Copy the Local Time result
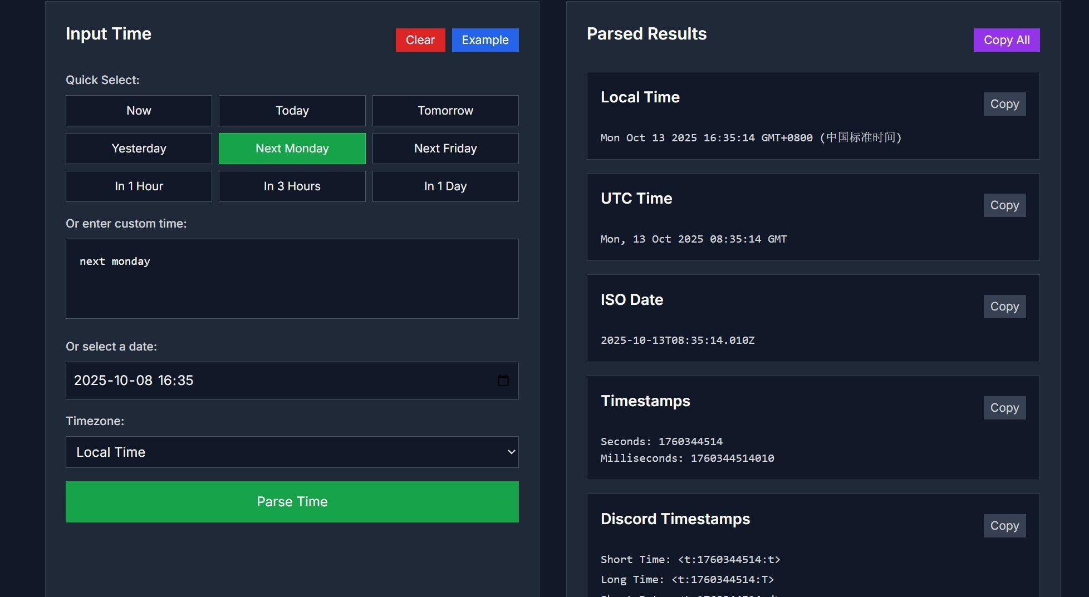The image size is (1089, 597). pyautogui.click(x=1004, y=104)
